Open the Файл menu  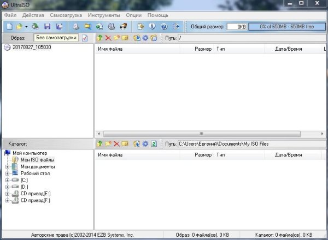coord(10,15)
